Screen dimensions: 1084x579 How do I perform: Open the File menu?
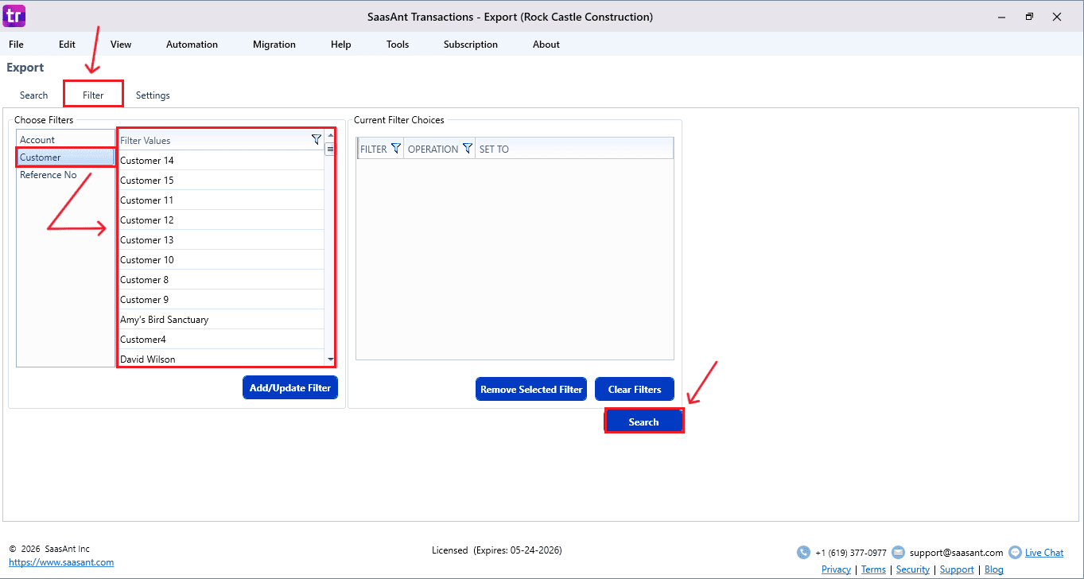tap(16, 45)
